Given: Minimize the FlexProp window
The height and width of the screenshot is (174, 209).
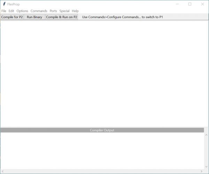Looking at the screenshot, I should click(177, 4).
